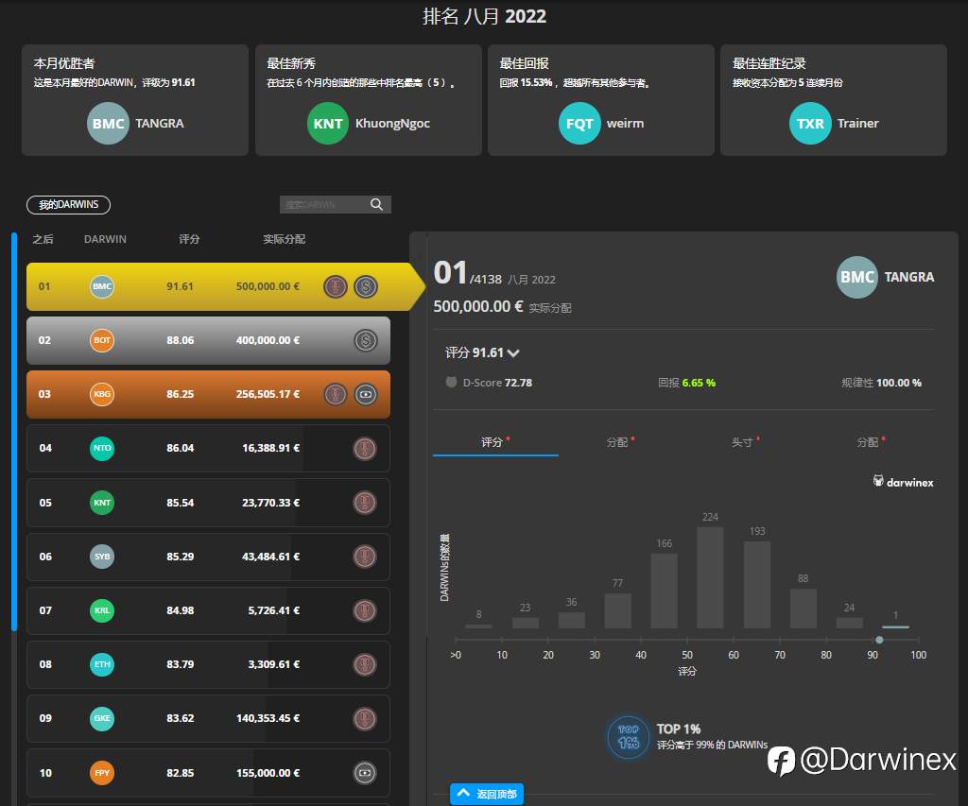Click the 返回顶部 back-to-top button
The image size is (968, 806).
click(x=487, y=794)
